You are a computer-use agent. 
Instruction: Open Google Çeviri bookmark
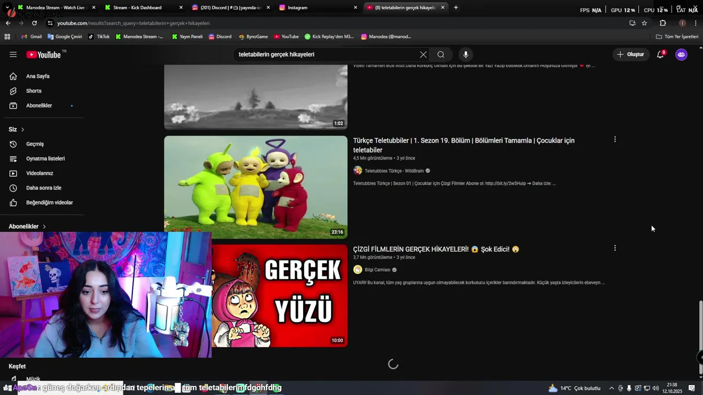65,37
